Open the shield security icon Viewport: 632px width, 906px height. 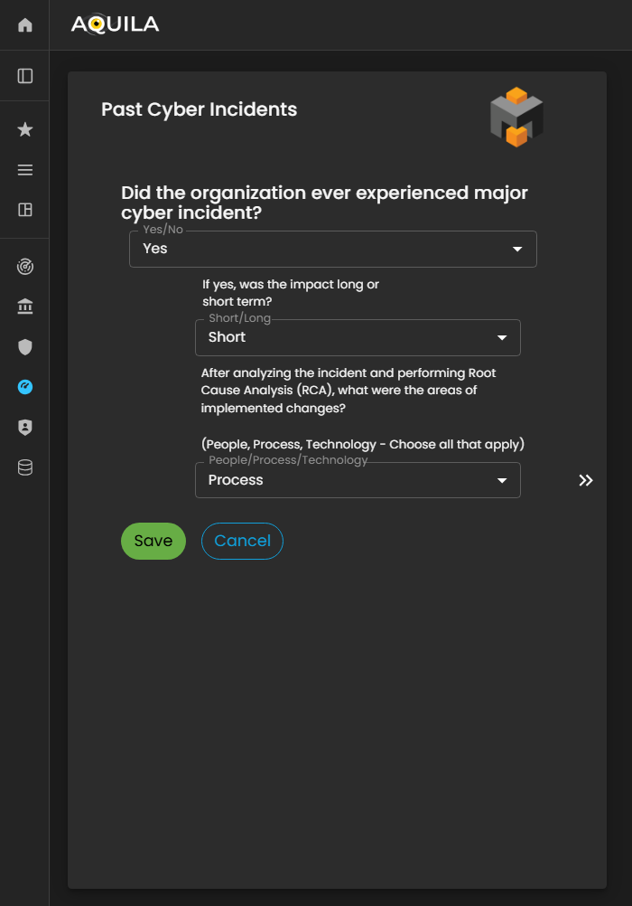[x=25, y=346]
